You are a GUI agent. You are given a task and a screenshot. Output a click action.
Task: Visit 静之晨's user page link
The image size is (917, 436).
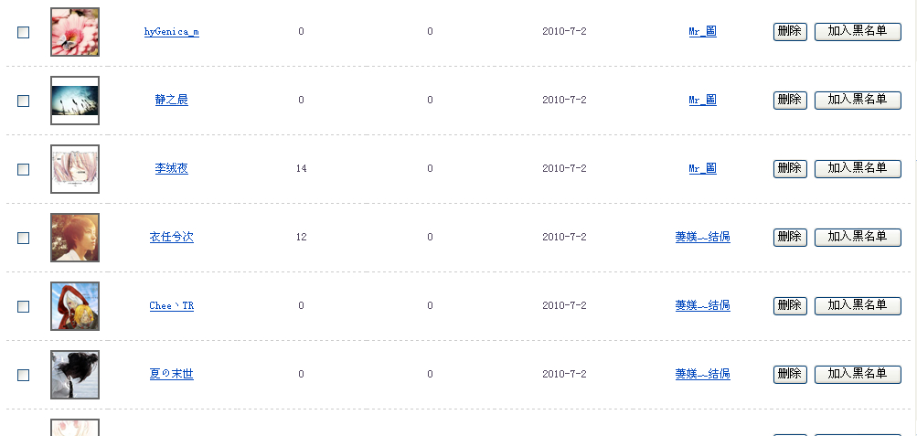[171, 101]
